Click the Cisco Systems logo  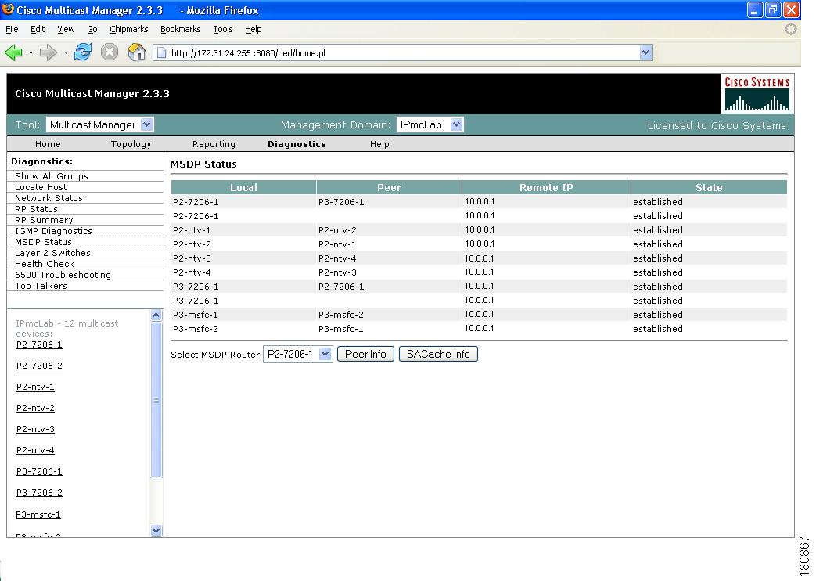pyautogui.click(x=757, y=93)
